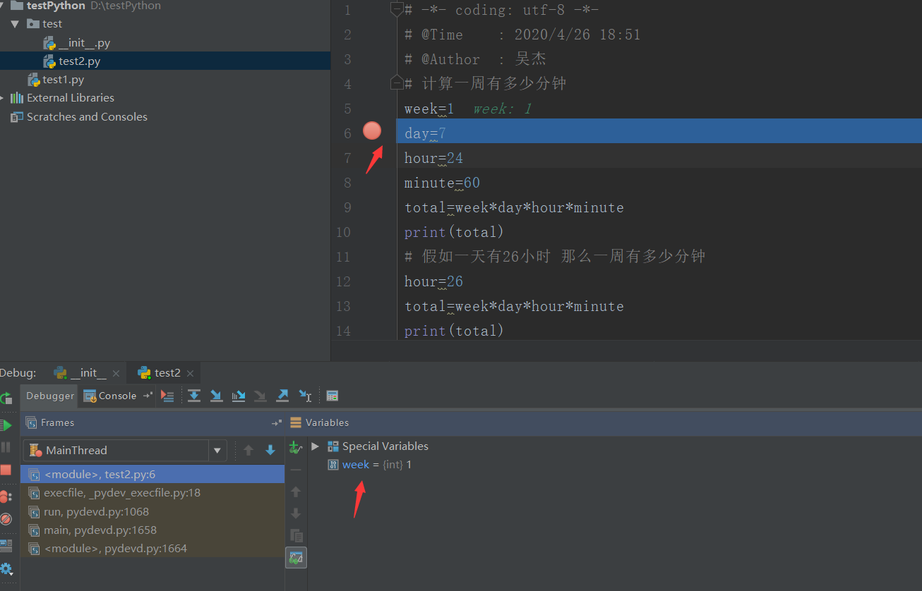Open the View Breakpoints icon
The image size is (922, 591).
tap(8, 496)
